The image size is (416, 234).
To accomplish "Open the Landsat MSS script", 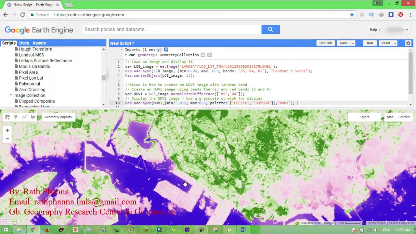I will 31,55.
